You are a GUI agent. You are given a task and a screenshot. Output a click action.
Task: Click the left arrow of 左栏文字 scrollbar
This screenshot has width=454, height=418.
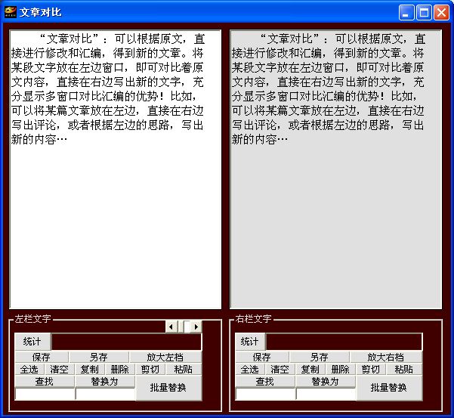coord(171,327)
